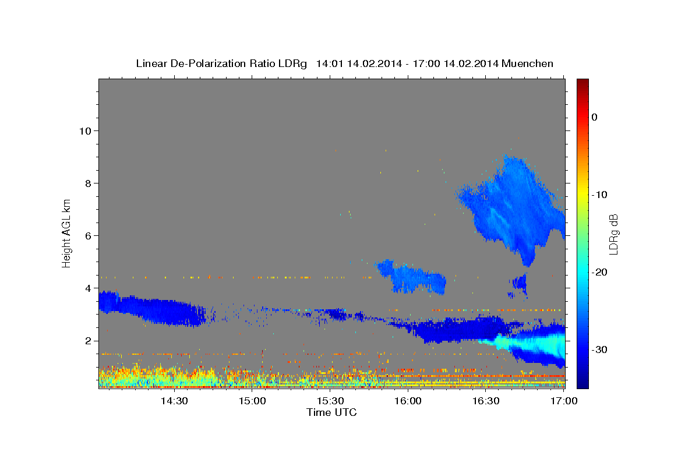Click the height label 8 km
699x466 pixels.
point(88,183)
